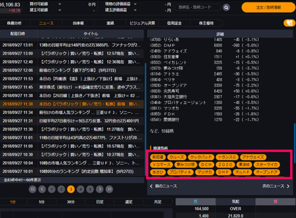296x218 pixels.
Task: Click the アドウェイズ related stock tag
Action: pos(253,157)
